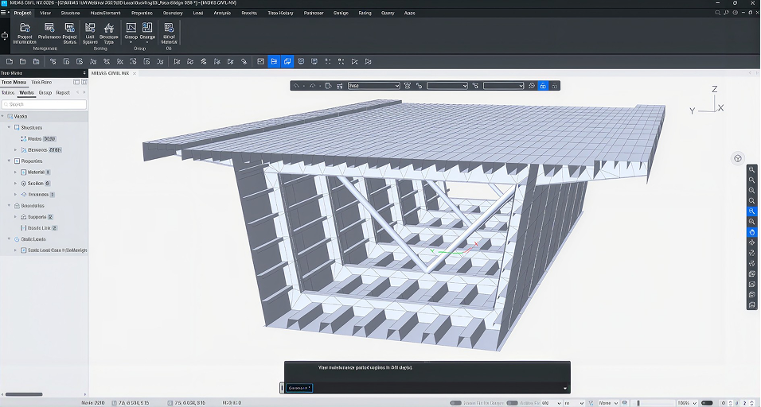The height and width of the screenshot is (407, 761).
Task: Click the new file icon in quick toolbar
Action: pyautogui.click(x=10, y=61)
